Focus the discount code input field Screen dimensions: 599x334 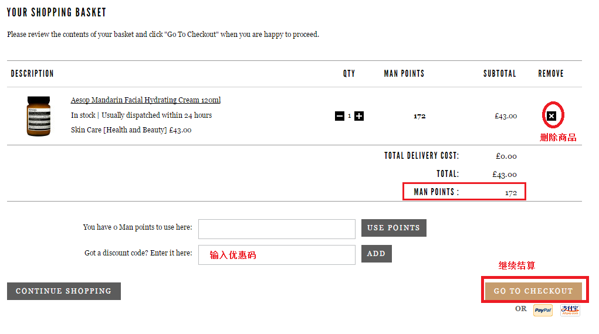point(276,255)
